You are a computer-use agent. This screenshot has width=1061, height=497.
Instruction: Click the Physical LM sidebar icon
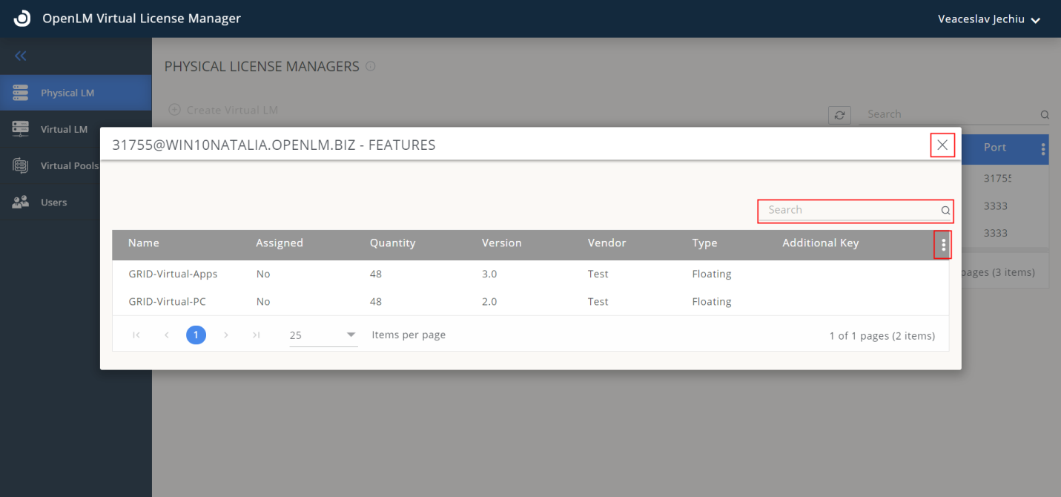[x=21, y=93]
